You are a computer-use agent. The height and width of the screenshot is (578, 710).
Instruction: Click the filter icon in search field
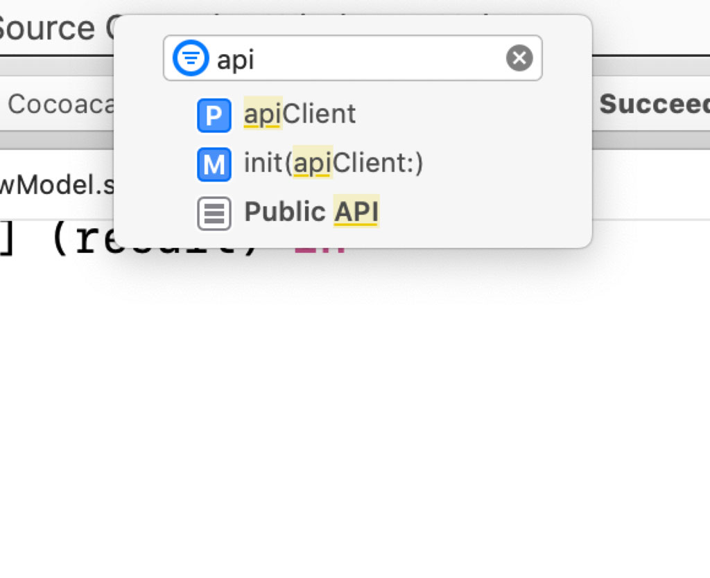pyautogui.click(x=191, y=58)
